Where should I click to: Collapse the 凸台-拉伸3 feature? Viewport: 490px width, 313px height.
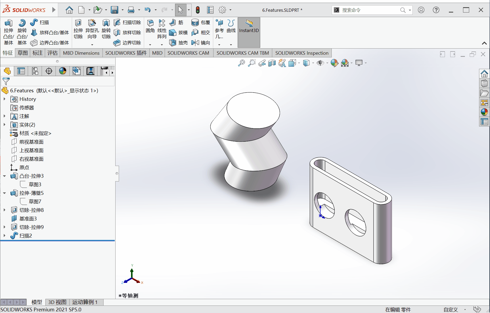(5, 176)
